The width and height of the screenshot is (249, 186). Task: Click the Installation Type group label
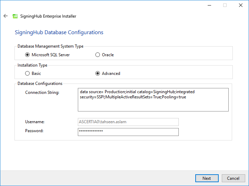pyautogui.click(x=32, y=65)
